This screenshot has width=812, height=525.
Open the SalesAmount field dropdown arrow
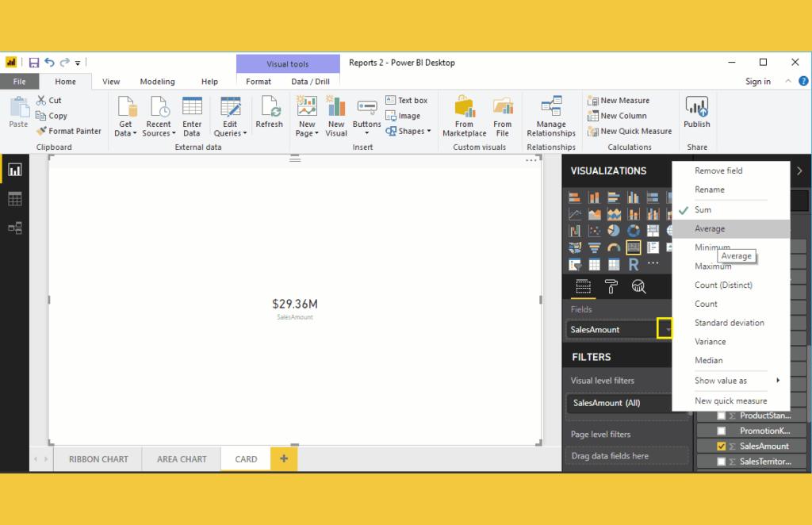[x=665, y=329]
